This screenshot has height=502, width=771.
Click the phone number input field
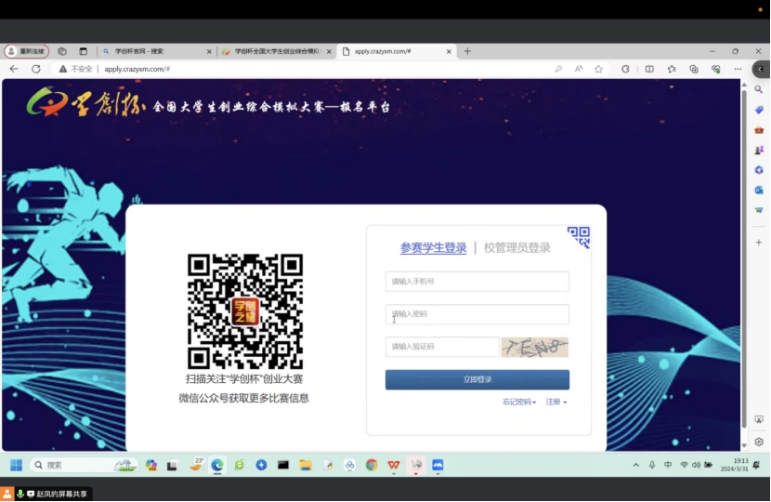(477, 282)
